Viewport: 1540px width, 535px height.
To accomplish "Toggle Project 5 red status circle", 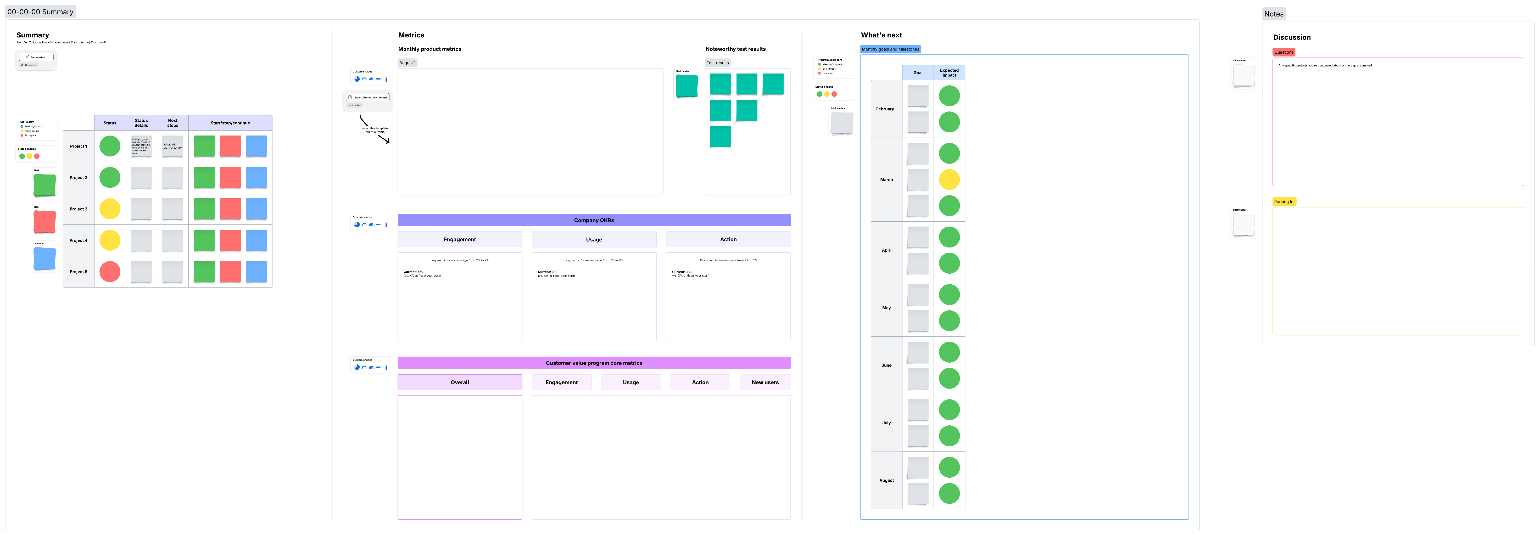I will pyautogui.click(x=110, y=271).
